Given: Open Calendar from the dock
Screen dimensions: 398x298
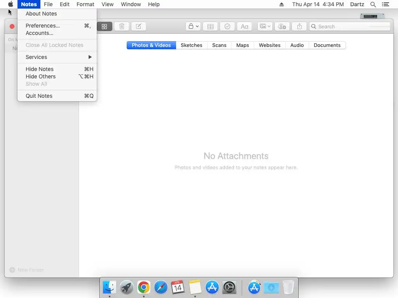Looking at the screenshot, I should (178, 288).
